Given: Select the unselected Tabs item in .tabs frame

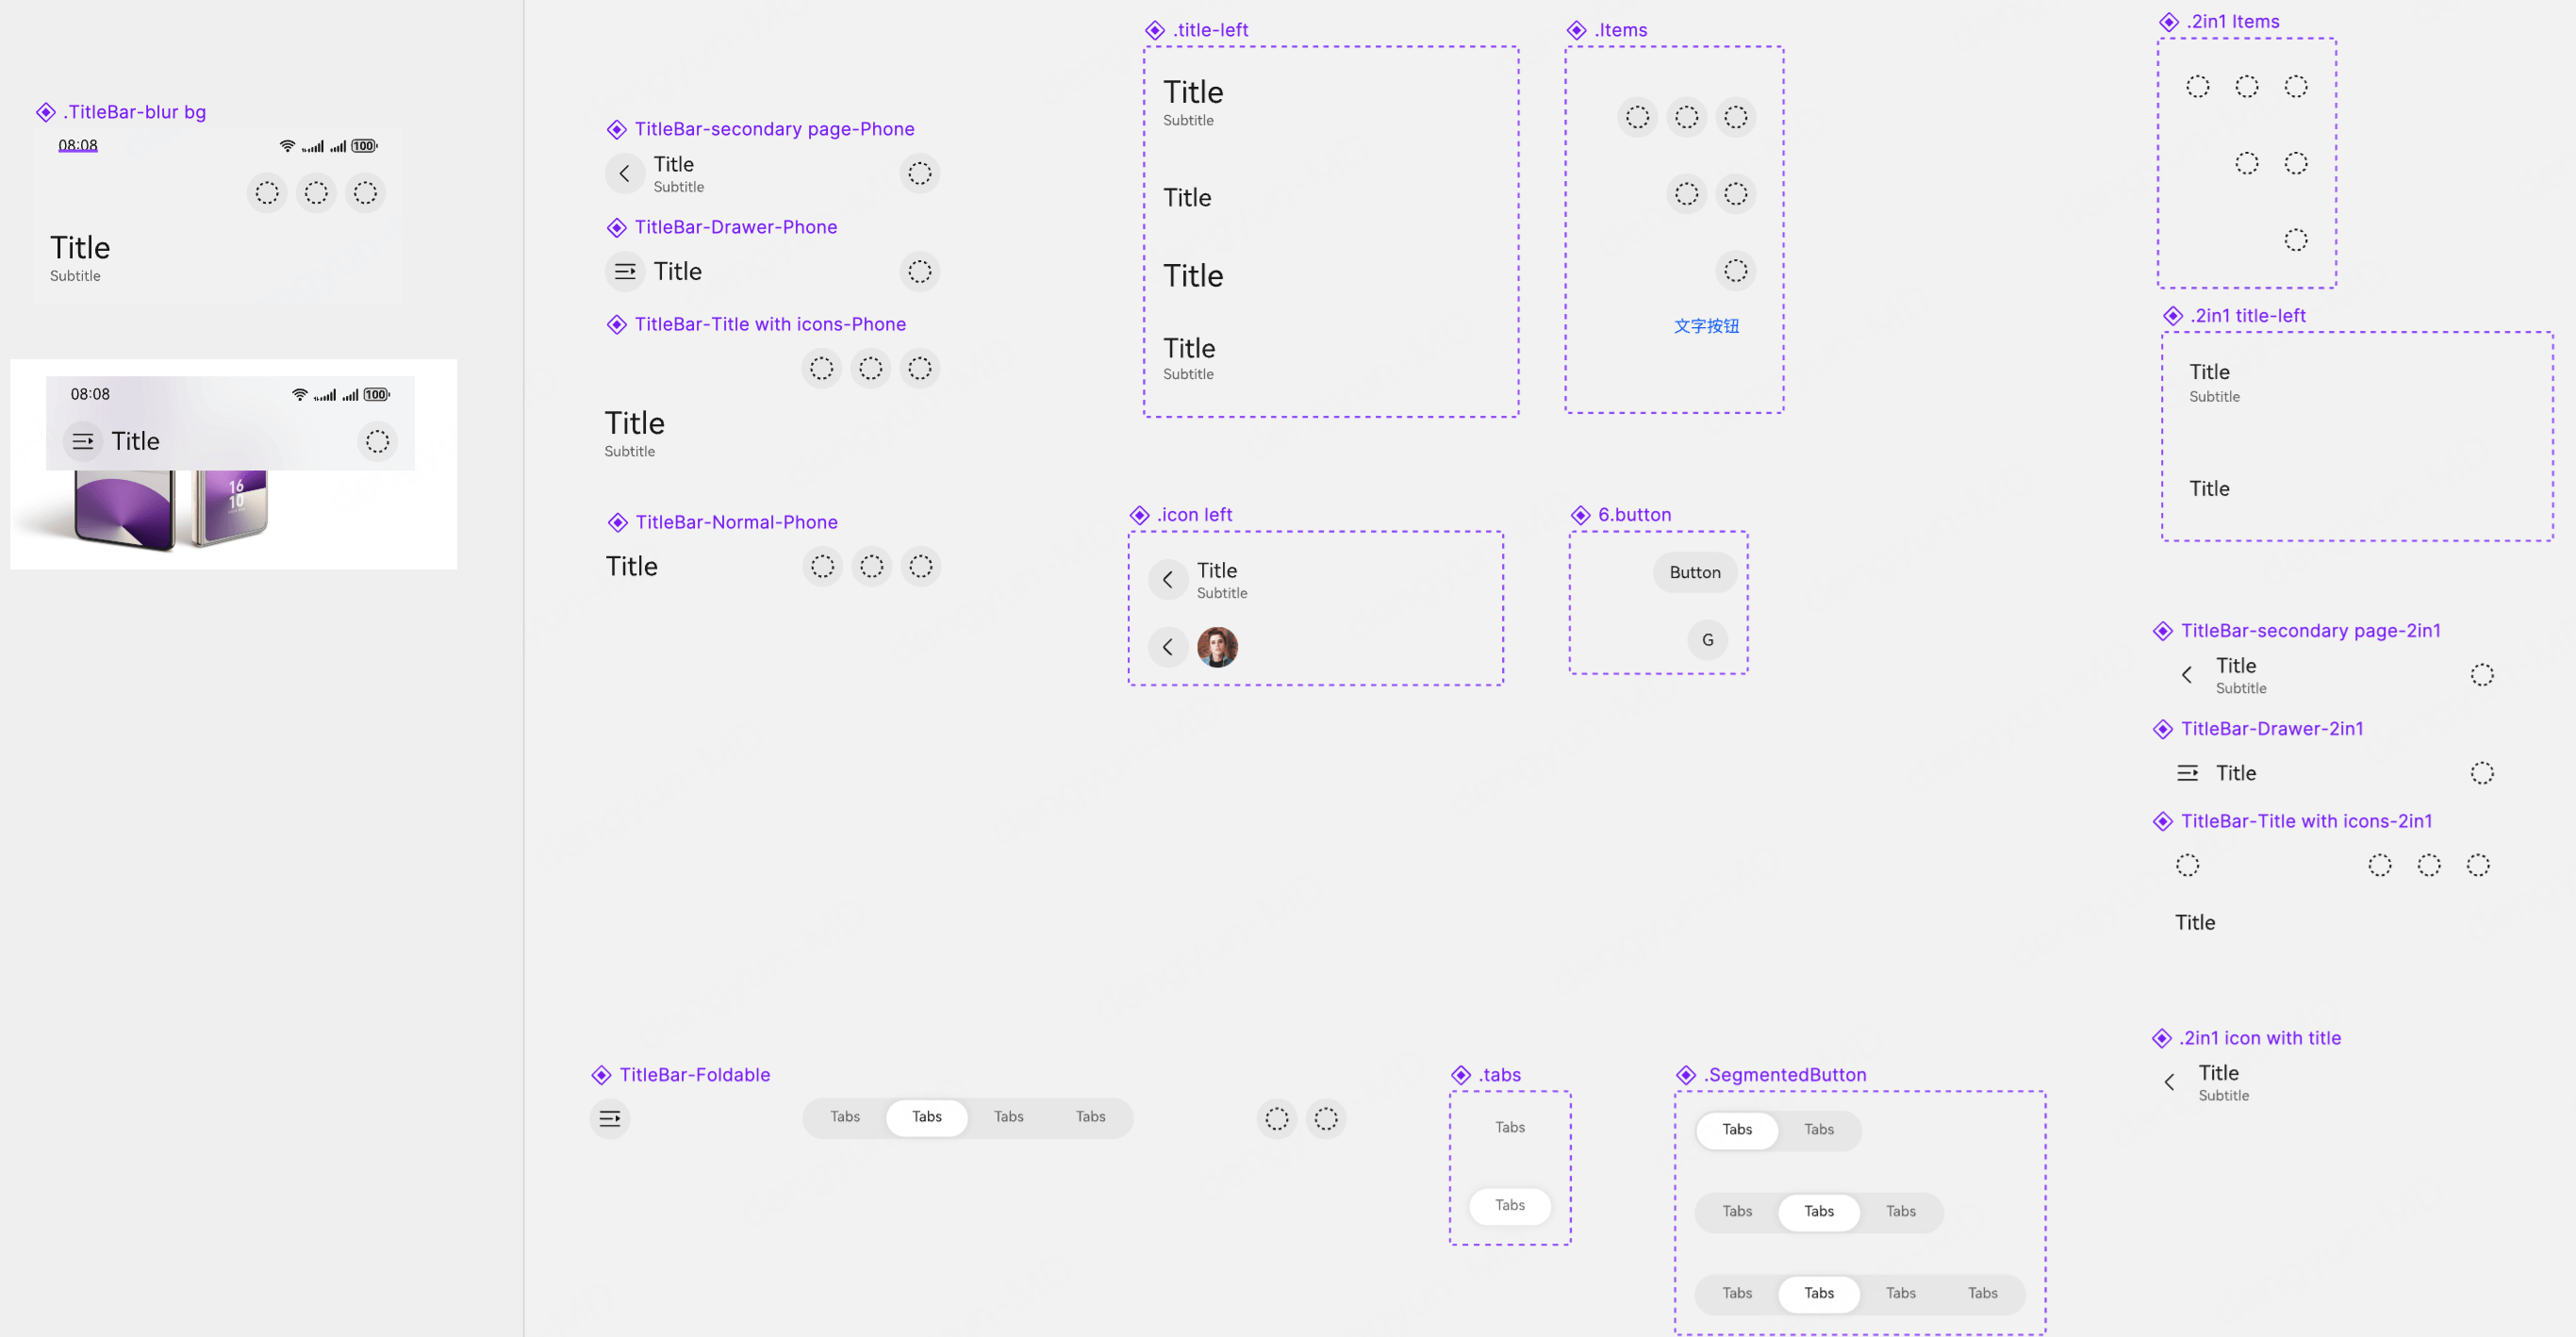Looking at the screenshot, I should coord(1509,1128).
